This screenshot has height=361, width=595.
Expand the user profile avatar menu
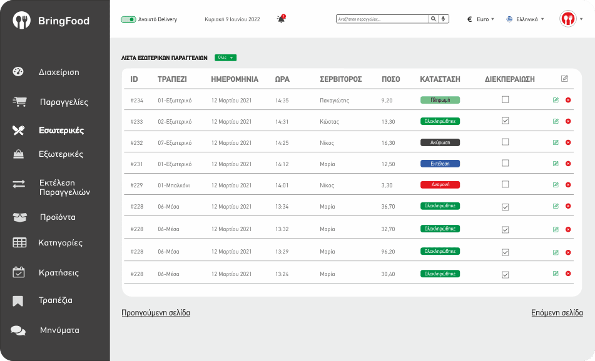coord(571,19)
